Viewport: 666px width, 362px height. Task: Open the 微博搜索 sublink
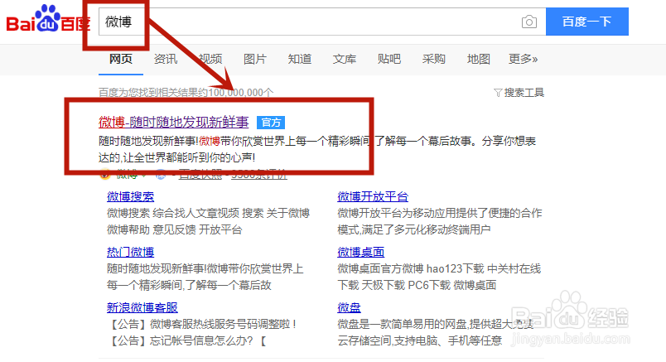[x=130, y=196]
